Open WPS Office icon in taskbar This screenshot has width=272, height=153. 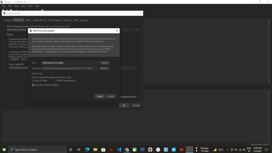[181, 149]
